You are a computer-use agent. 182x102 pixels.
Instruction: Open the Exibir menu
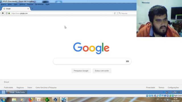pyautogui.click(x=16, y=4)
